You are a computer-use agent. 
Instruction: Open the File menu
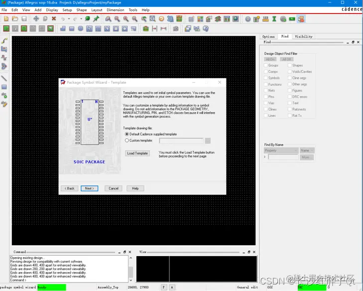(x=4, y=10)
